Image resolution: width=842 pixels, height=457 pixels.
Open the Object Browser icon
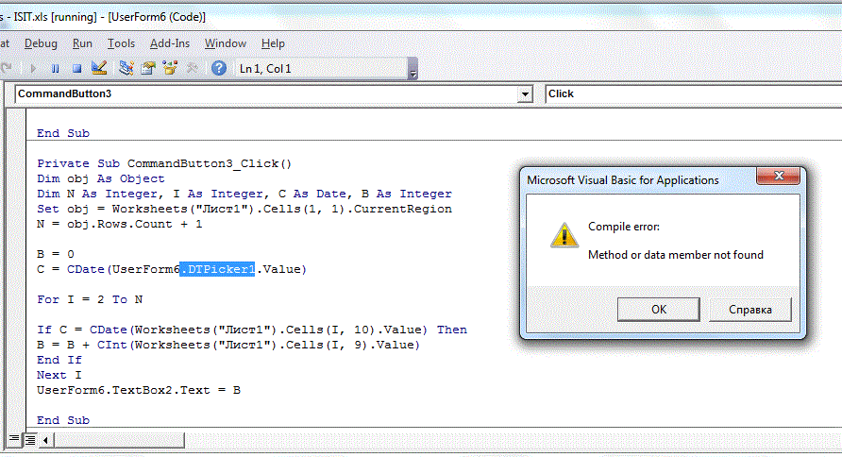170,68
